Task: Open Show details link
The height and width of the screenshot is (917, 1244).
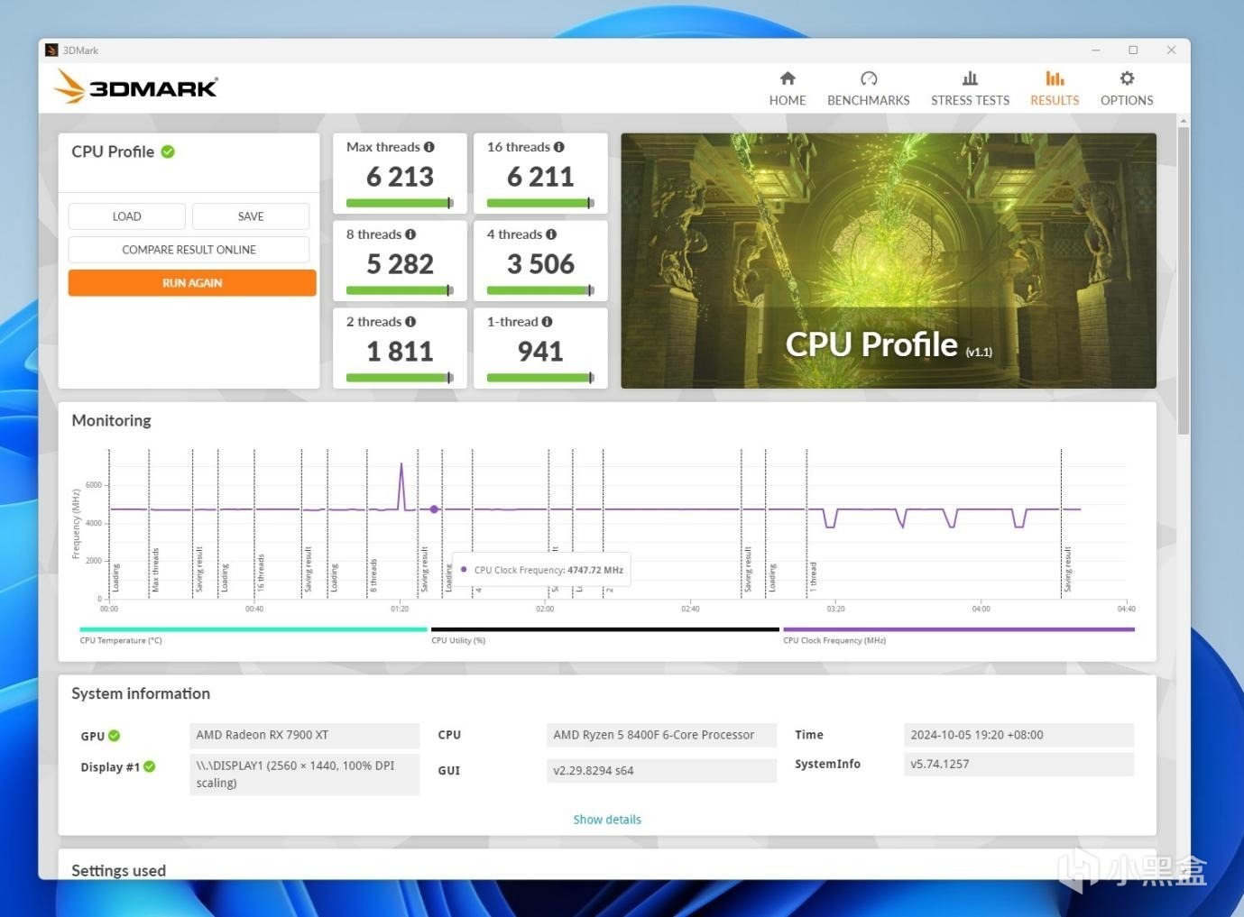Action: pyautogui.click(x=607, y=820)
